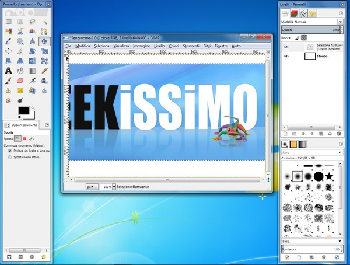
Task: Open brushes dock tab configuration menu
Action: (x=341, y=144)
